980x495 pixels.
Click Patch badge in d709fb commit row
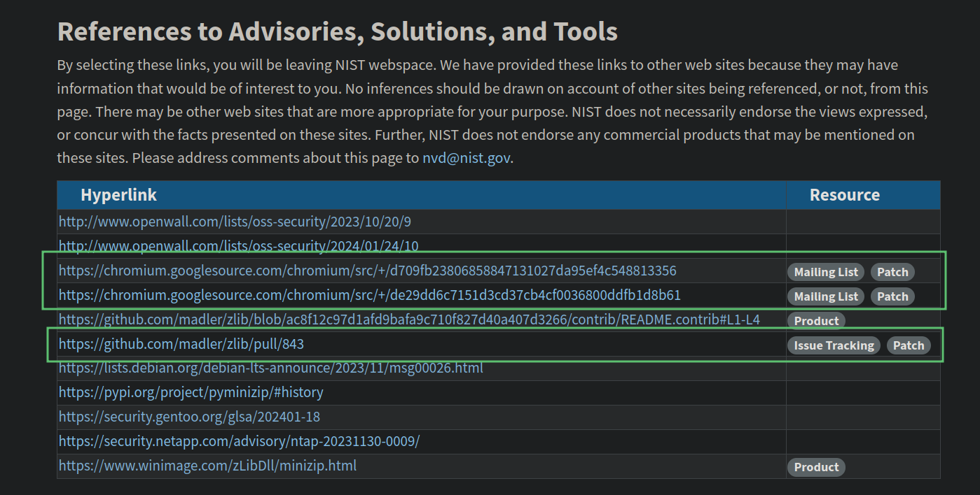click(x=892, y=272)
